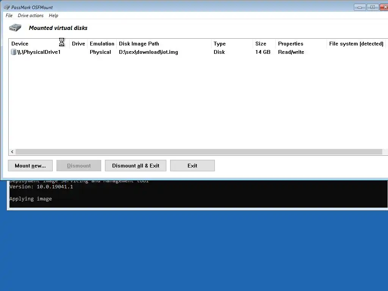This screenshot has width=388, height=291.
Task: Click the Mount new... button
Action: pyautogui.click(x=30, y=166)
